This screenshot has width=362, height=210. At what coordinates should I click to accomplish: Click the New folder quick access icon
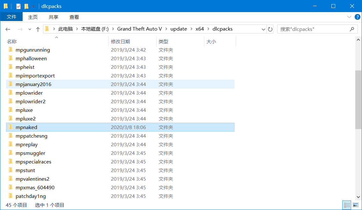click(x=26, y=6)
